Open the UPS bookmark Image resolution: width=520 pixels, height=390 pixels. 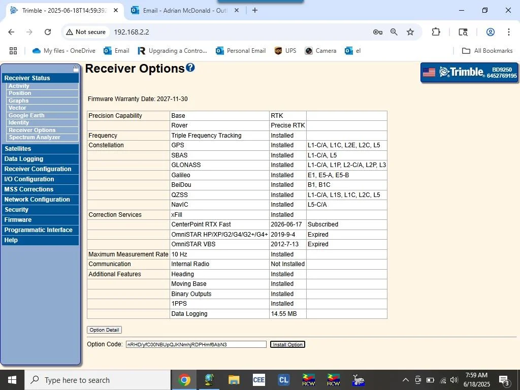pos(285,51)
